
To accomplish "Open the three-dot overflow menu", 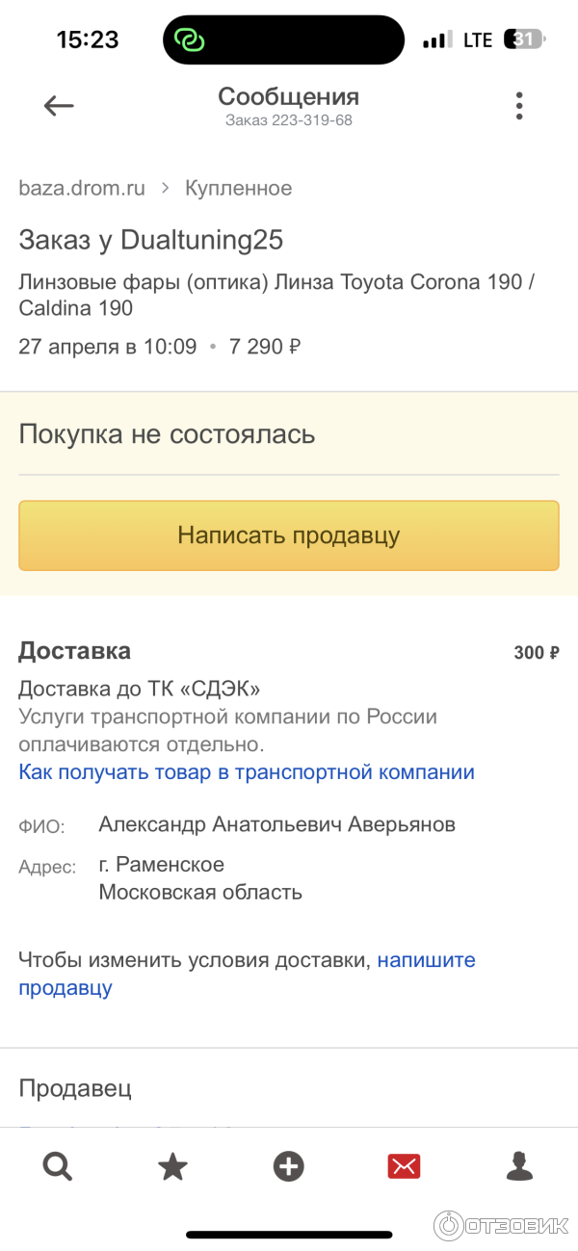I will click(519, 106).
